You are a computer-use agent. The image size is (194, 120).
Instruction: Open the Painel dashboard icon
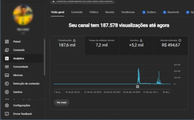click(7, 42)
